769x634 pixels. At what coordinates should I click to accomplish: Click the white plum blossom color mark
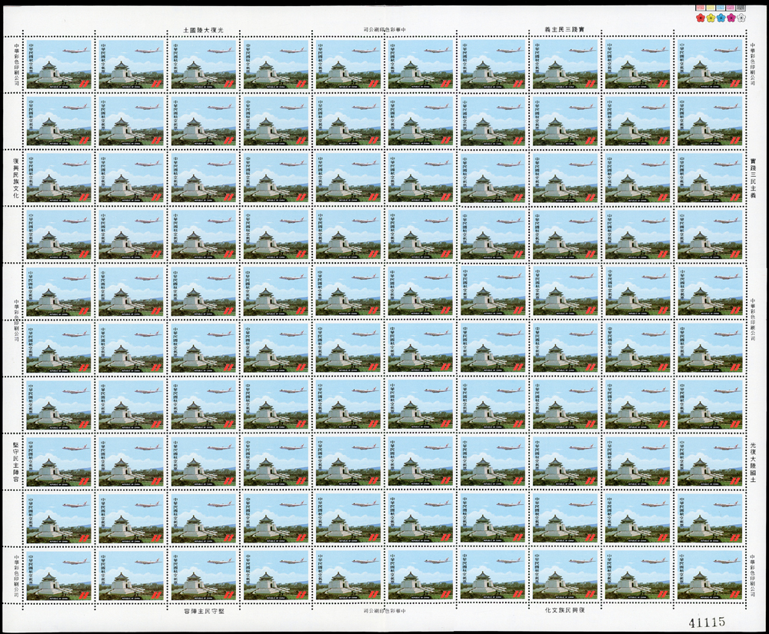[741, 18]
